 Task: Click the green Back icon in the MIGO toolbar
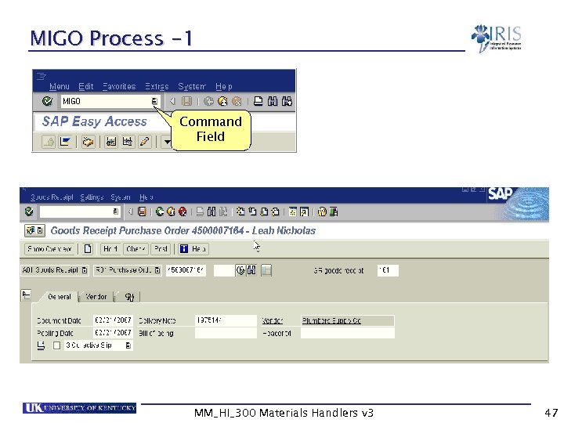(x=160, y=211)
